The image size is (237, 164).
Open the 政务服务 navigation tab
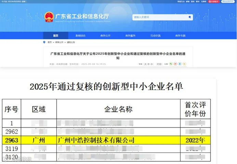[130, 35]
